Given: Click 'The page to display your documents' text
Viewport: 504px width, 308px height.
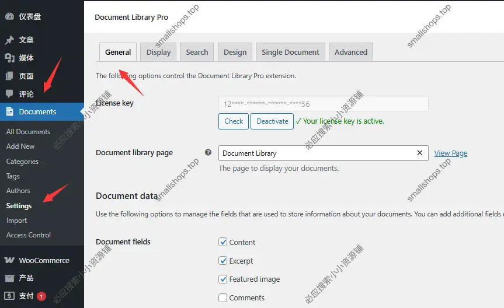Looking at the screenshot, I should (x=279, y=169).
